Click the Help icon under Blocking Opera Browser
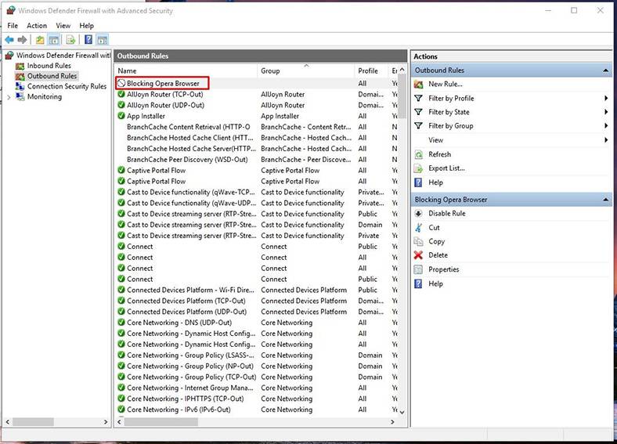 tap(418, 283)
